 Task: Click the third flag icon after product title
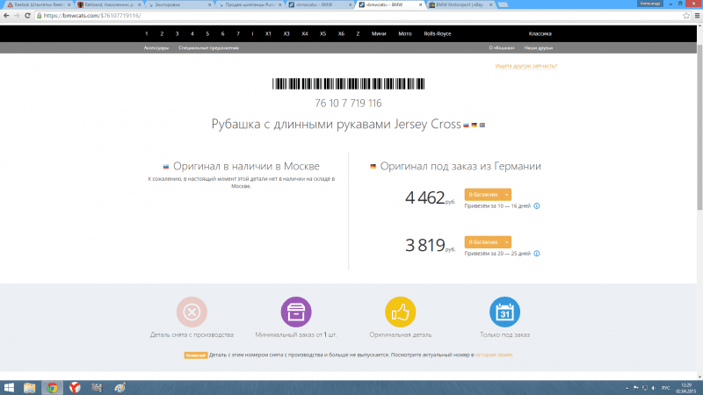click(x=482, y=126)
